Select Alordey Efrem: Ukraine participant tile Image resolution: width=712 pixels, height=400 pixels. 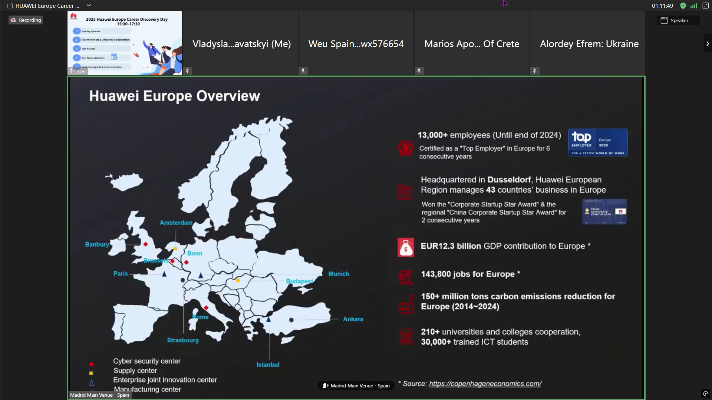tap(588, 43)
